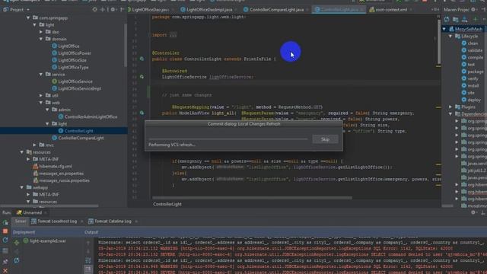Click the editor vertical scrollbar

point(439,42)
